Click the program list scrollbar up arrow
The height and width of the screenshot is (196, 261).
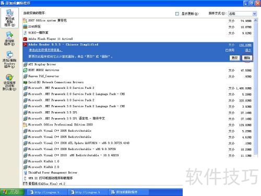pyautogui.click(x=255, y=20)
